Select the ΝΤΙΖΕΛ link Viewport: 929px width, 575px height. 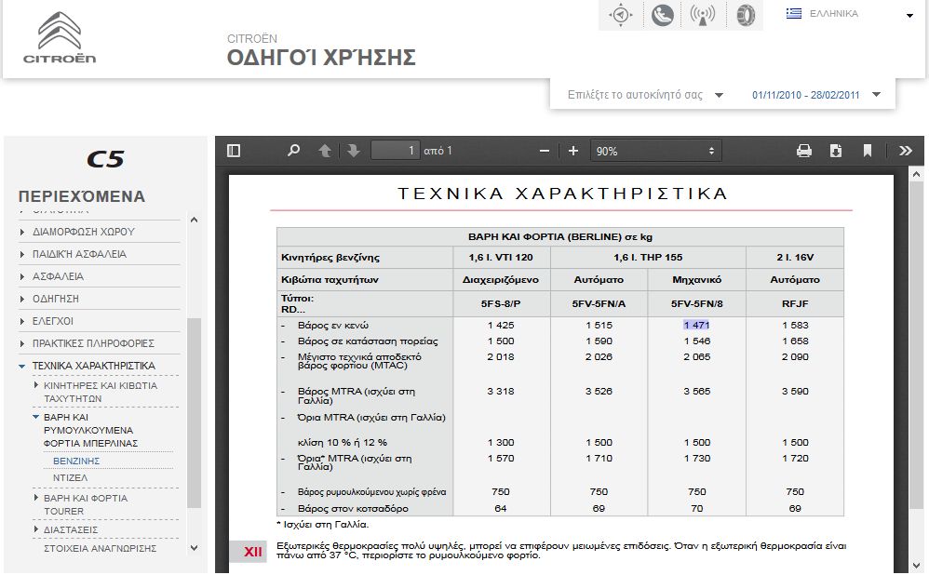tap(71, 477)
